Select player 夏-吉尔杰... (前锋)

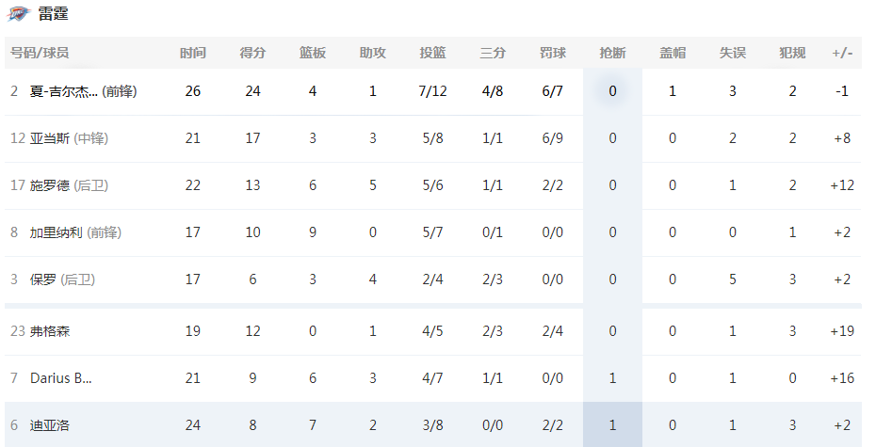pos(83,91)
